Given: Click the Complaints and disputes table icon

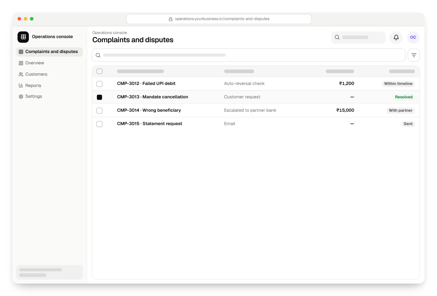Looking at the screenshot, I should [x=21, y=52].
